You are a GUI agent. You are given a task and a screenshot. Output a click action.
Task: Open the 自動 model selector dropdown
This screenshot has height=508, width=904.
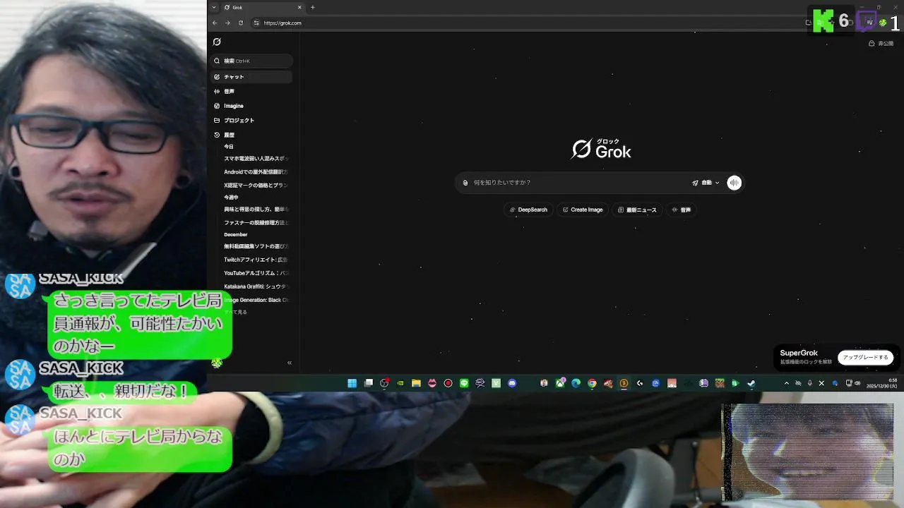(x=706, y=183)
